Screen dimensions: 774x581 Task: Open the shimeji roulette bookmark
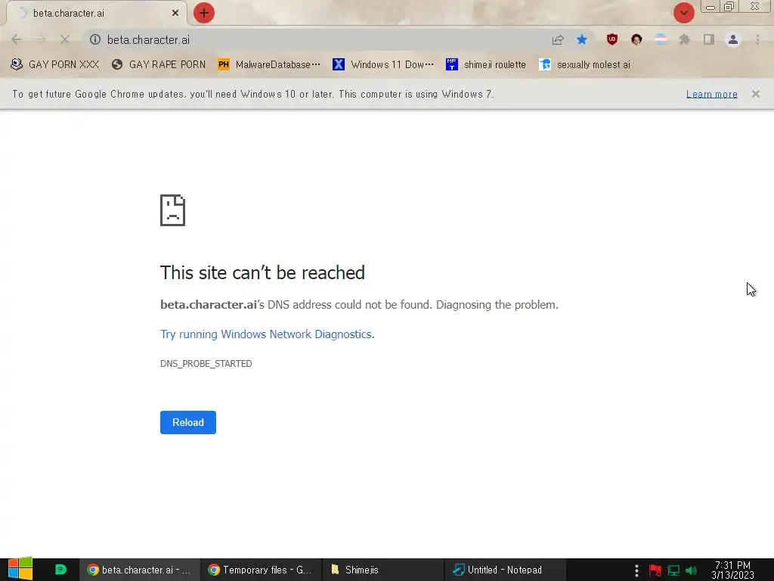pyautogui.click(x=486, y=64)
